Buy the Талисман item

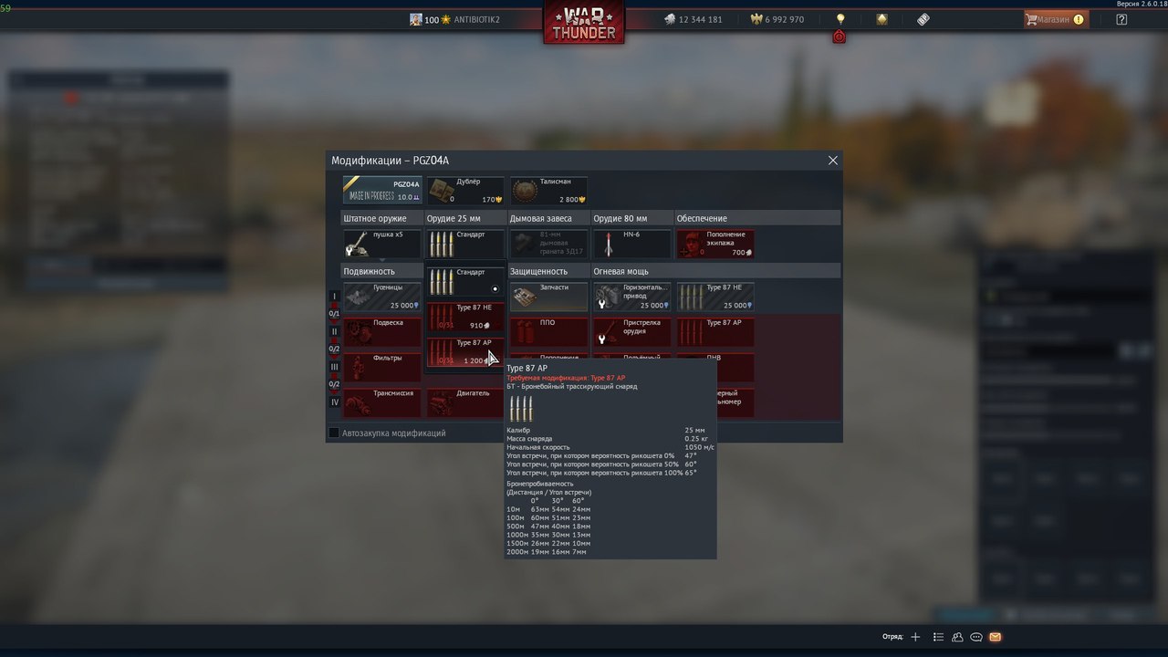[548, 191]
